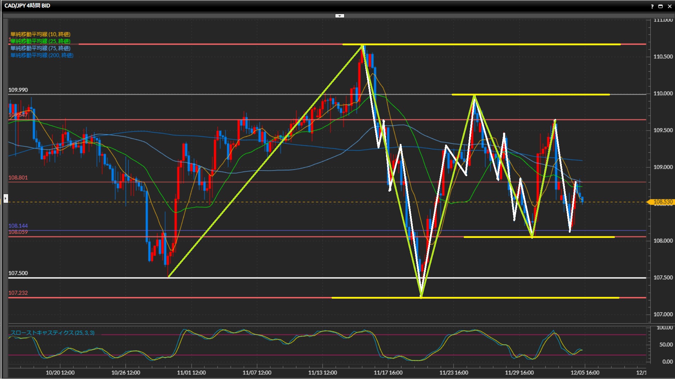This screenshot has height=379, width=675.
Task: Click the help question mark icon
Action: [652, 6]
